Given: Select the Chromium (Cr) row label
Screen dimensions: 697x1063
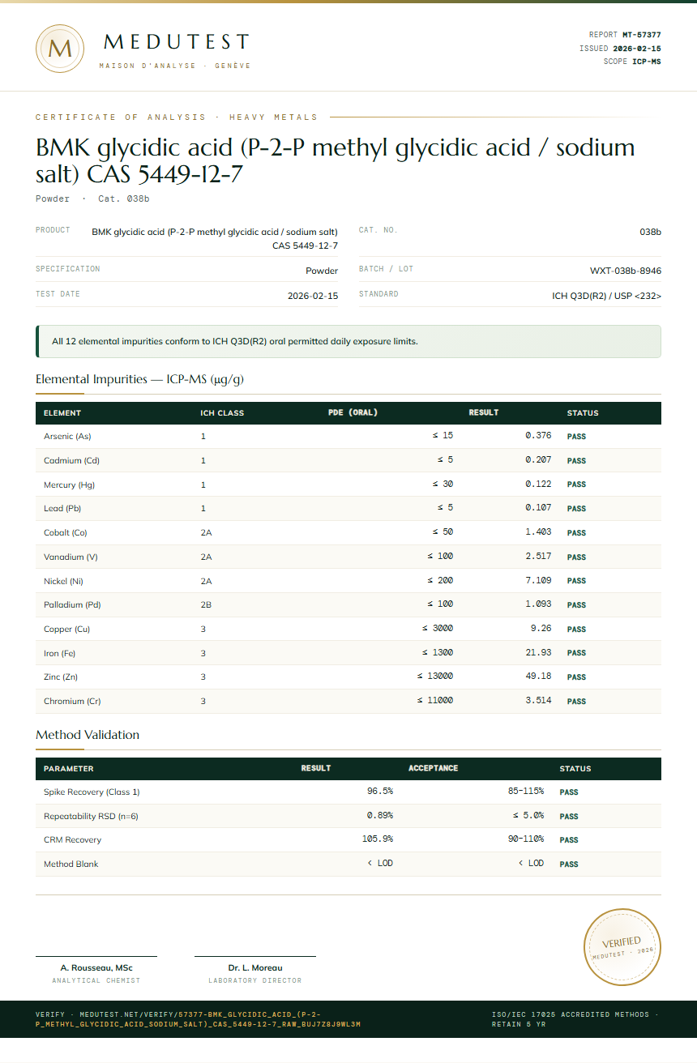Looking at the screenshot, I should (72, 702).
